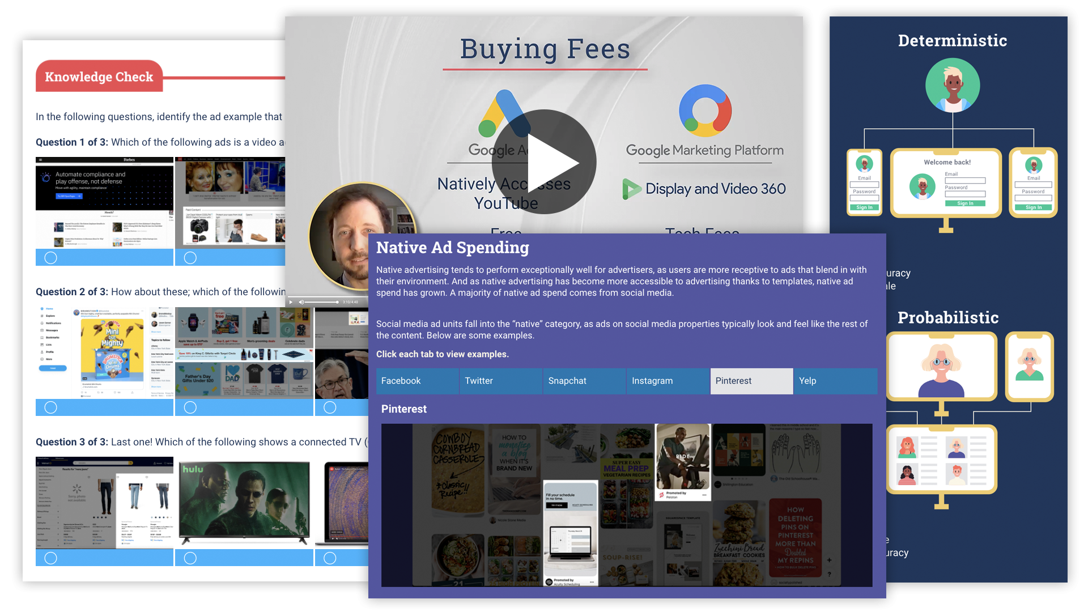Screen dimensions: 1088x612
Task: Open the Facebook tab
Action: (x=418, y=381)
